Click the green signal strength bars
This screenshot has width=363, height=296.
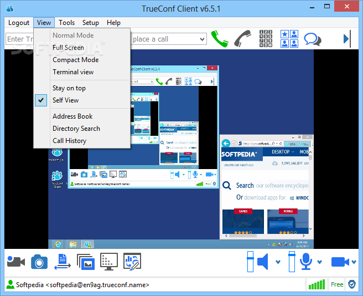[x=317, y=284]
